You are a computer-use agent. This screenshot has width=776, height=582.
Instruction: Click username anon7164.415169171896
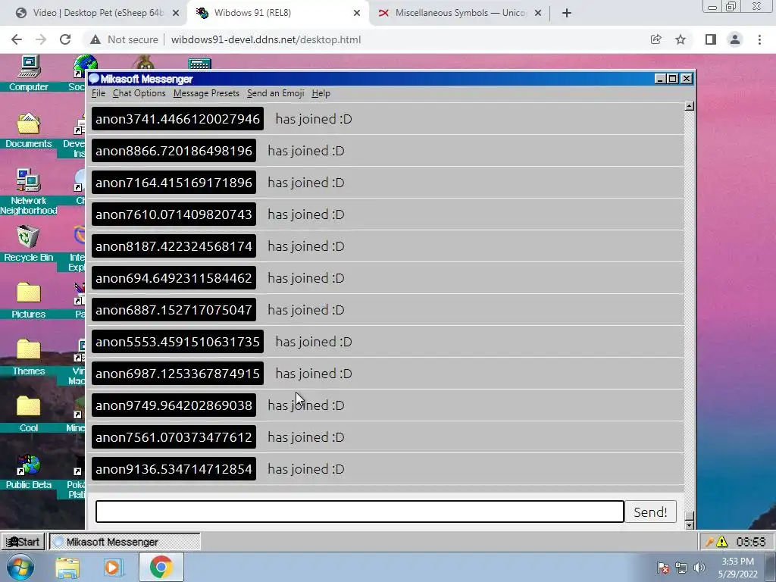[x=174, y=183]
